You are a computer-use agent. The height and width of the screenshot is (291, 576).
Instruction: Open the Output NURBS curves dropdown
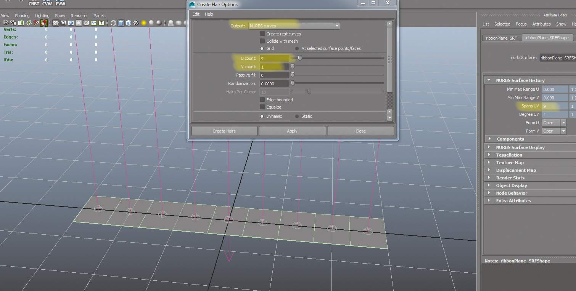(294, 26)
